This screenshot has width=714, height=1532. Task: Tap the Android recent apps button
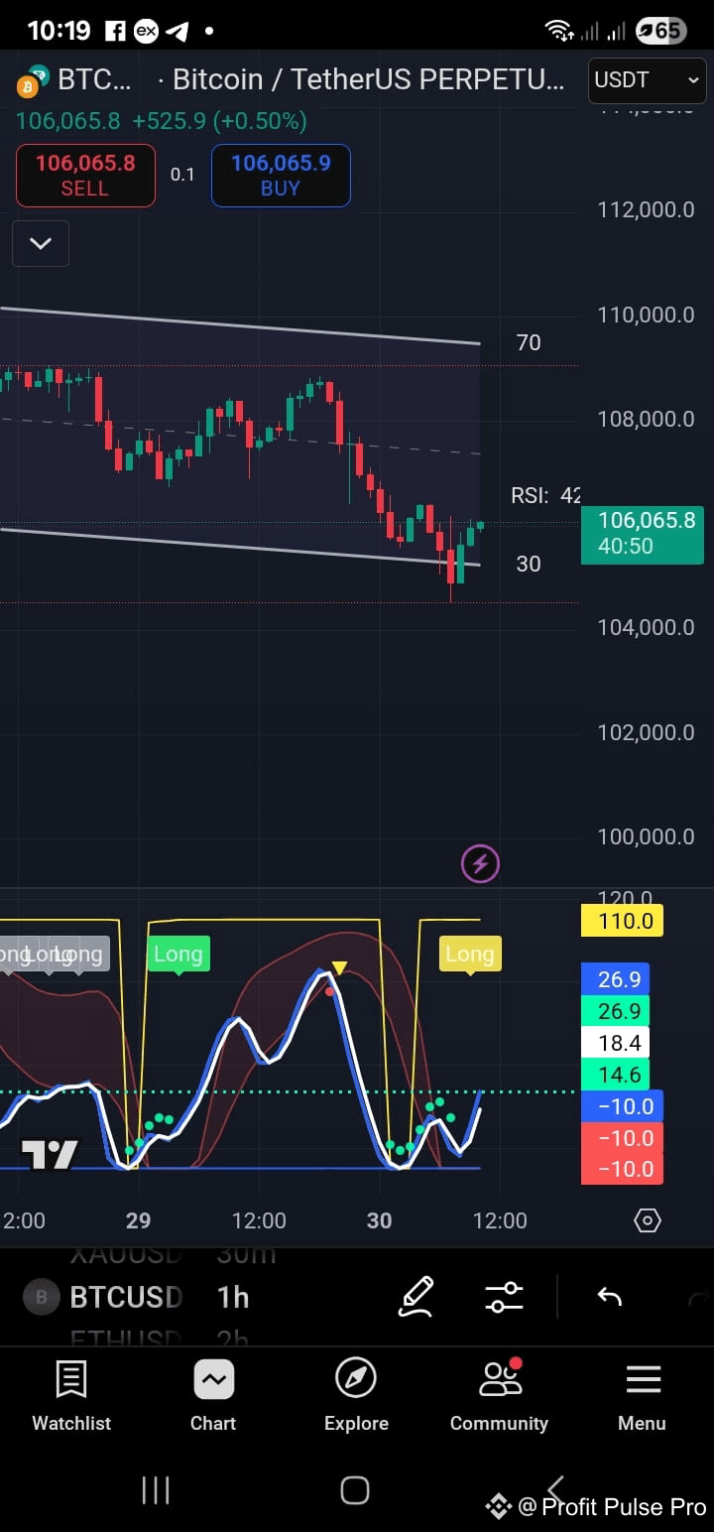point(156,1489)
